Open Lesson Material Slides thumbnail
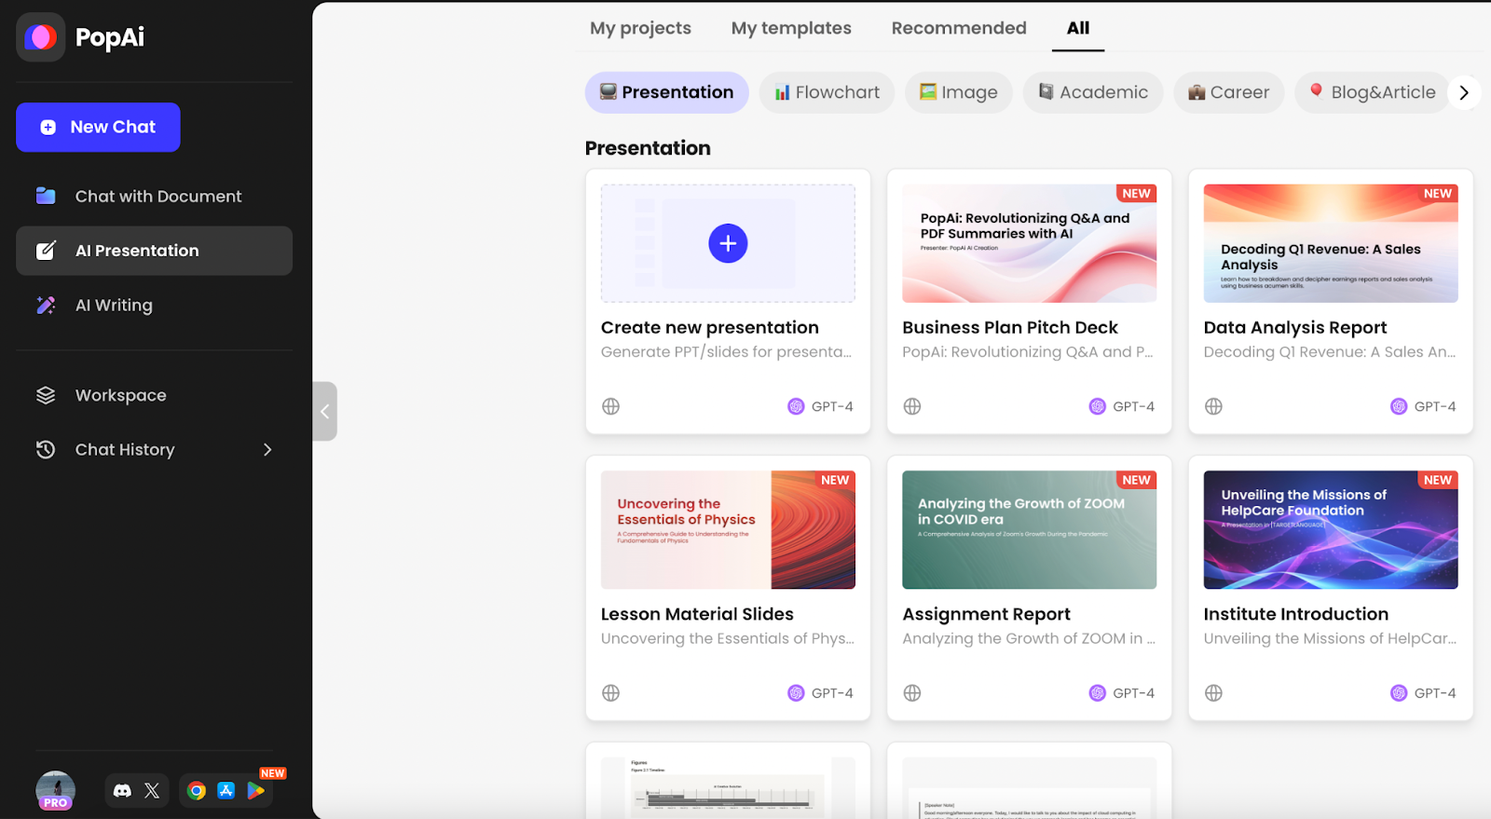This screenshot has height=819, width=1491. pyautogui.click(x=728, y=529)
